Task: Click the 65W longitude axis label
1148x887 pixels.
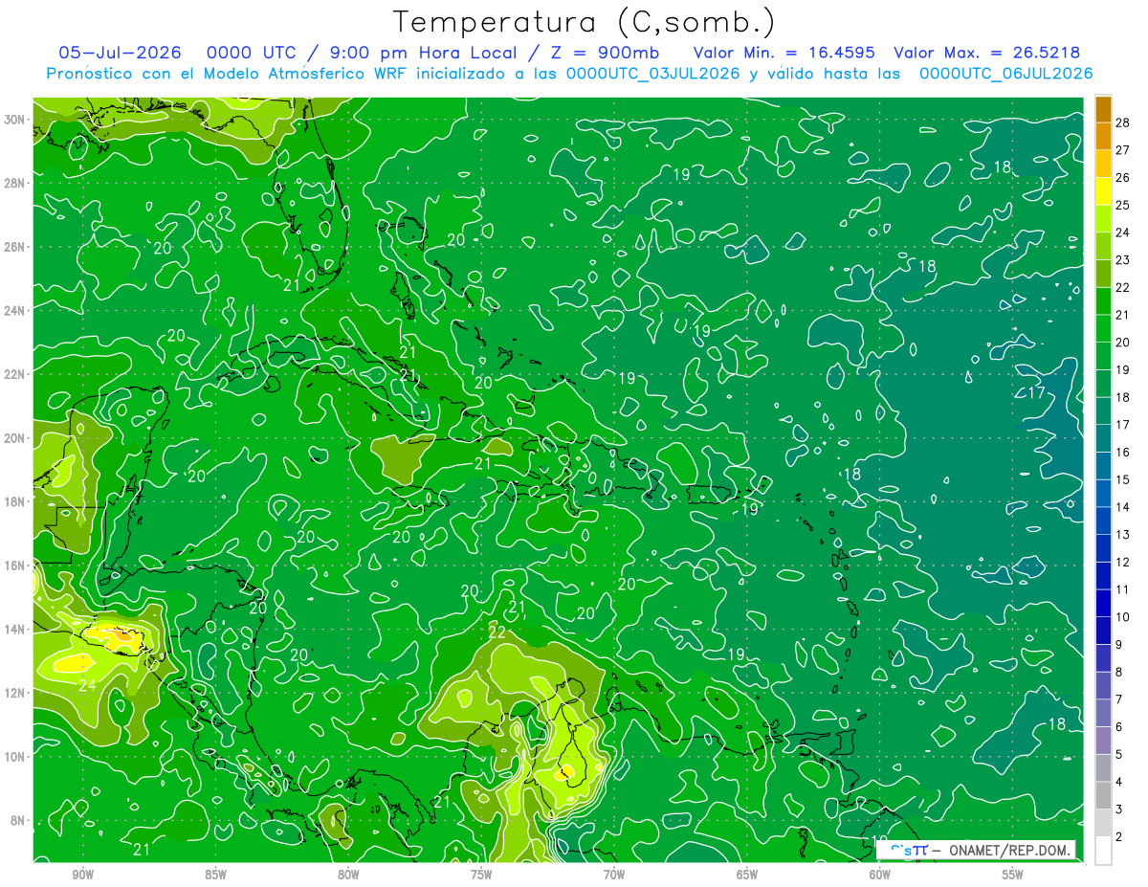Action: 747,875
